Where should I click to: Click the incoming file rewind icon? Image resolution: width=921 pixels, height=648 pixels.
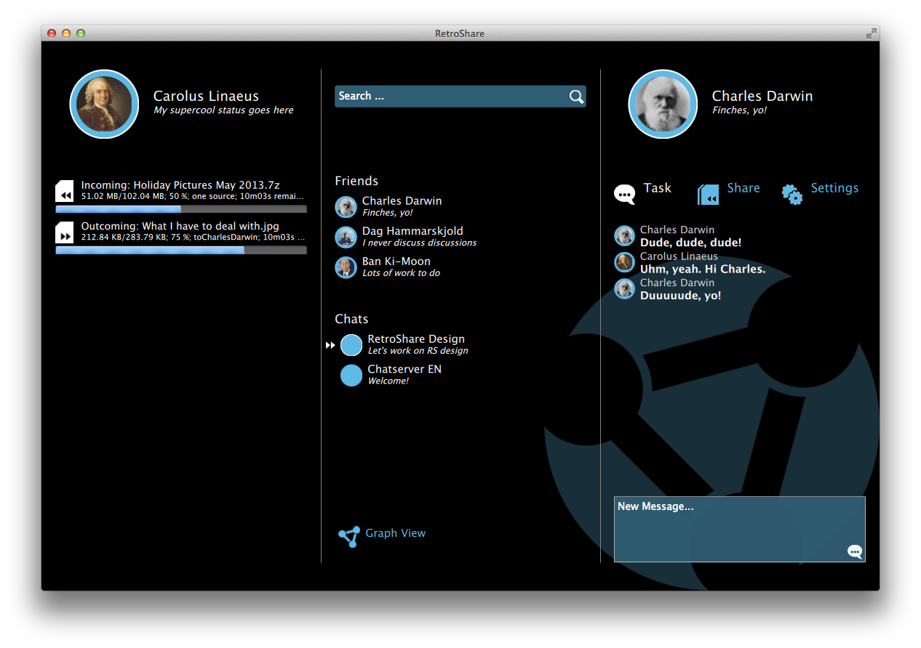tap(65, 191)
